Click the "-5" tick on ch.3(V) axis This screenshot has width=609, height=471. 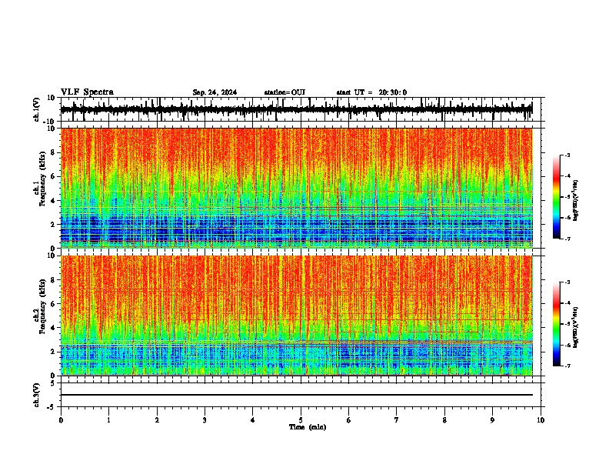coord(52,407)
